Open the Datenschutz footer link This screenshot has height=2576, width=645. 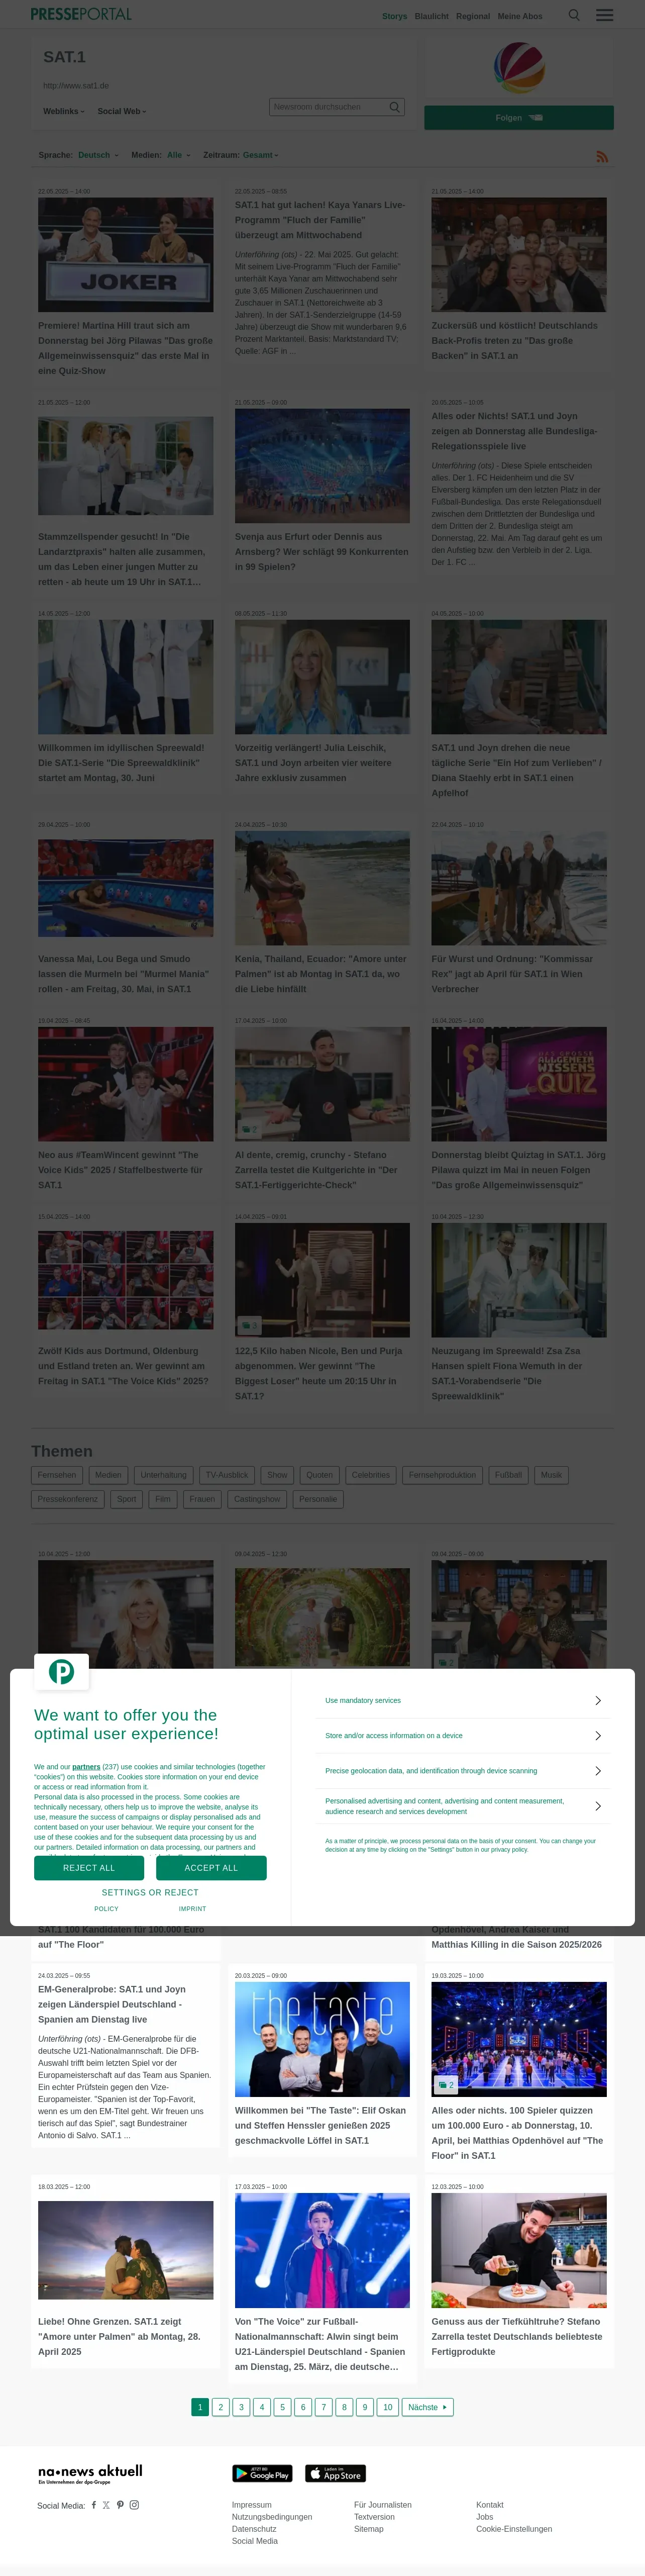click(x=254, y=2529)
